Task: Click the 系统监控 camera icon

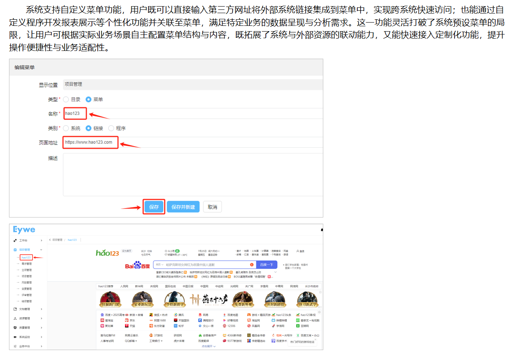Action: [x=15, y=337]
